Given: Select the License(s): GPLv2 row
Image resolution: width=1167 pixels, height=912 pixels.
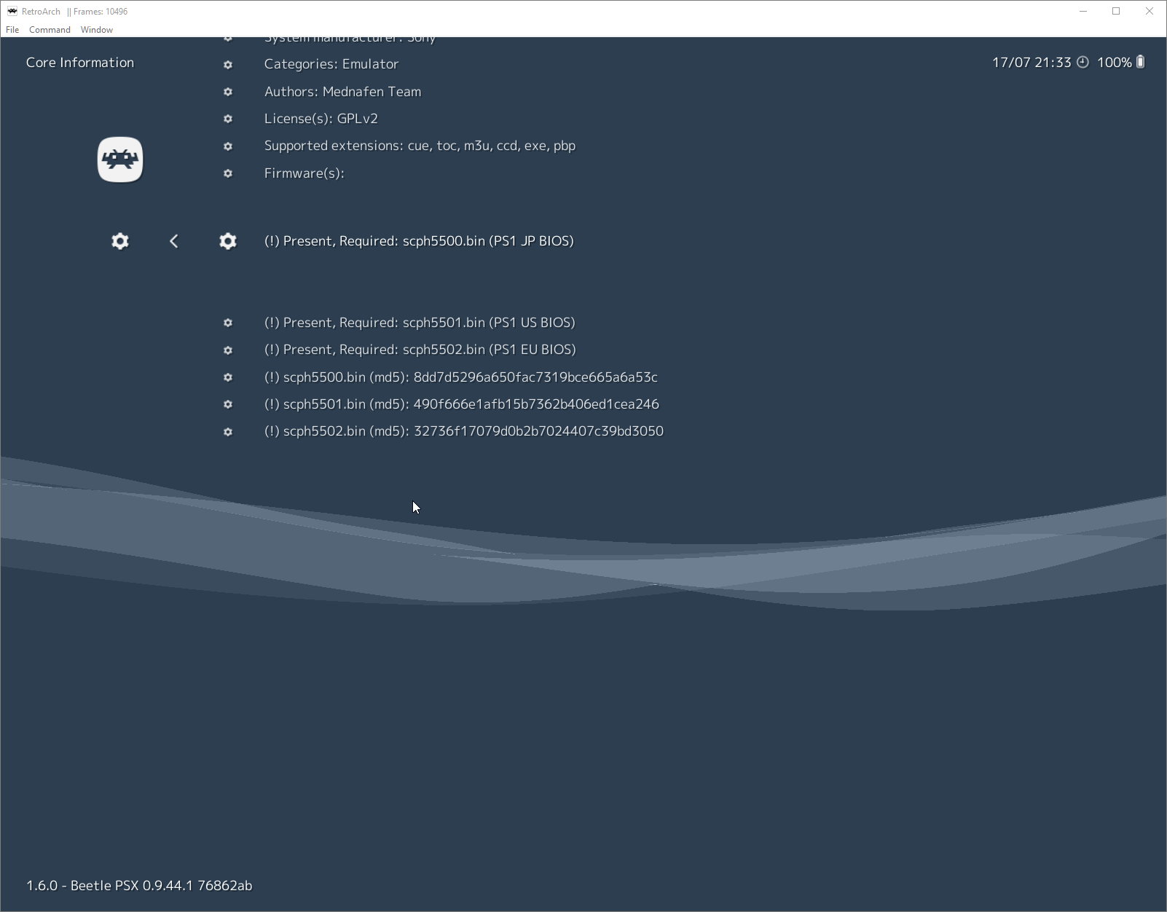Looking at the screenshot, I should coord(321,119).
